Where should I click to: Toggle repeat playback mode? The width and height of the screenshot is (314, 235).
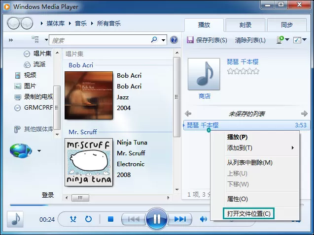(x=88, y=219)
